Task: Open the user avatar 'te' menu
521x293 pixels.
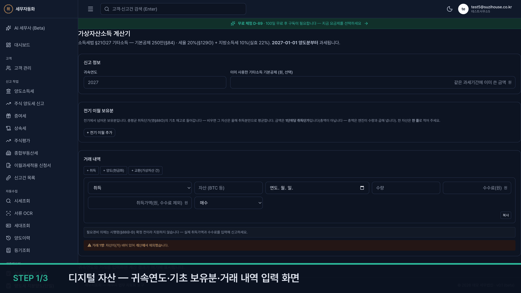Action: 463,9
